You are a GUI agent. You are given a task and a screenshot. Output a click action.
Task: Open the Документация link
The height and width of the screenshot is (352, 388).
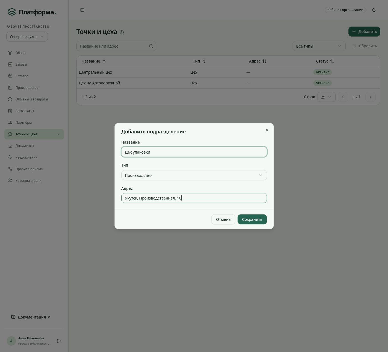(30, 317)
